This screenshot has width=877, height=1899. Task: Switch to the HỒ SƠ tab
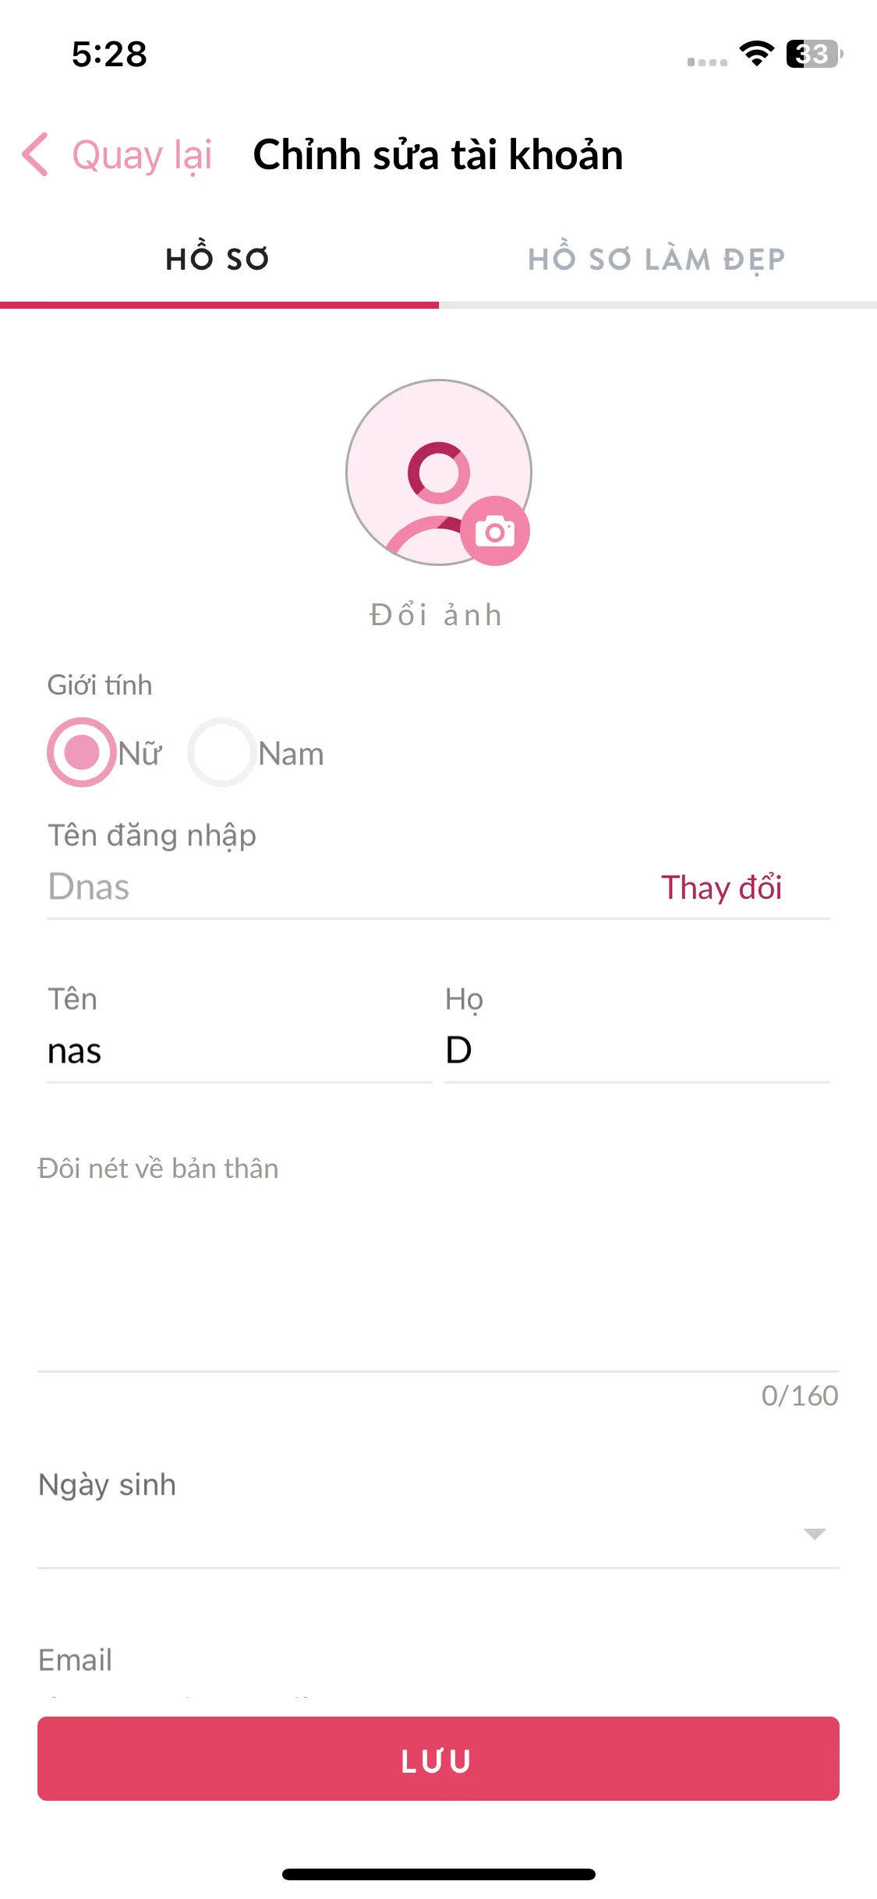[x=219, y=259]
